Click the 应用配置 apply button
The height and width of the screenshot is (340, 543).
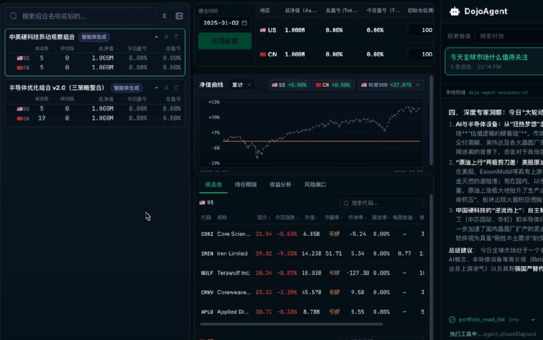pyautogui.click(x=225, y=41)
